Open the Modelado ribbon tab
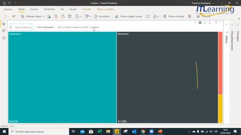 (49, 9)
